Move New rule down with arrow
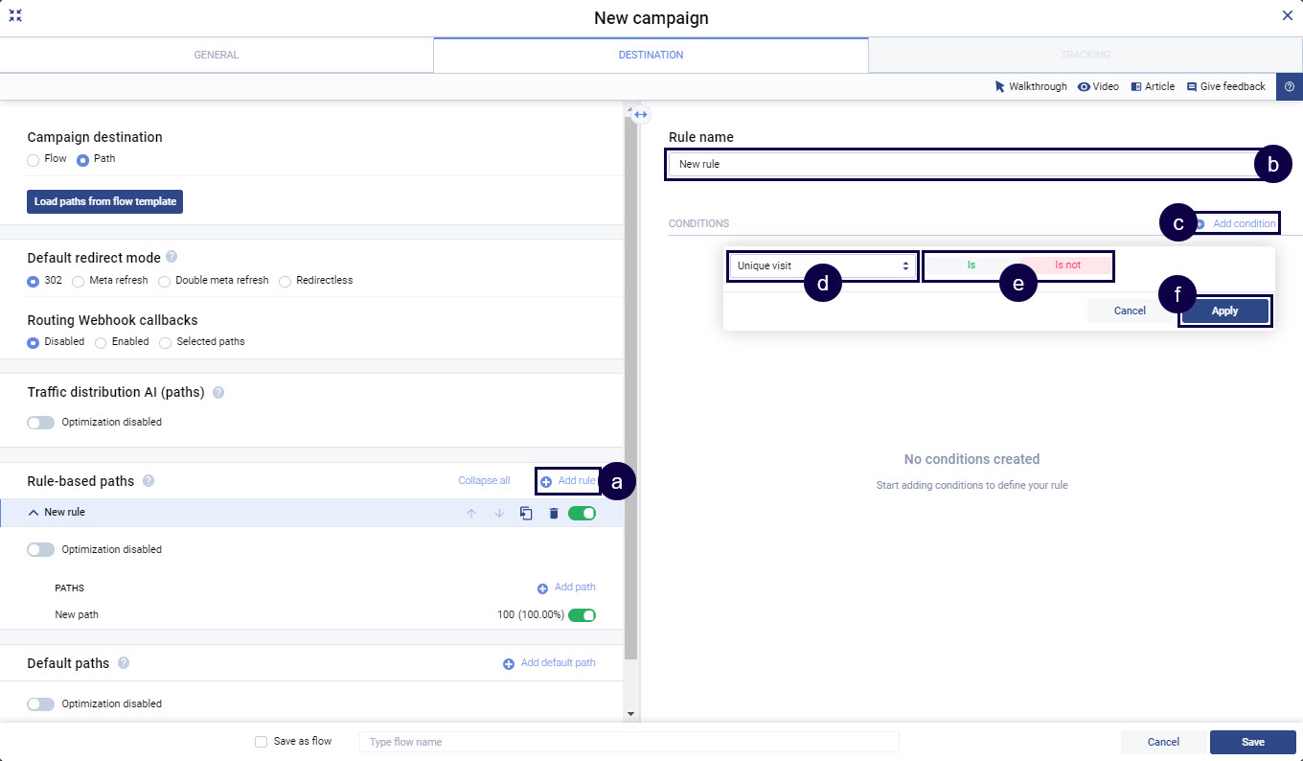The image size is (1303, 761). tap(499, 514)
